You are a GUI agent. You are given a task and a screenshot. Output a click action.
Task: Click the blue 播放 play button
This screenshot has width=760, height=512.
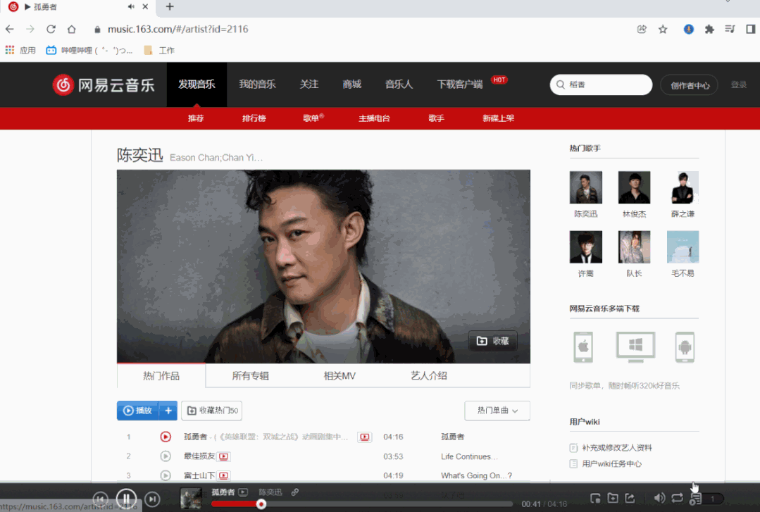[137, 411]
